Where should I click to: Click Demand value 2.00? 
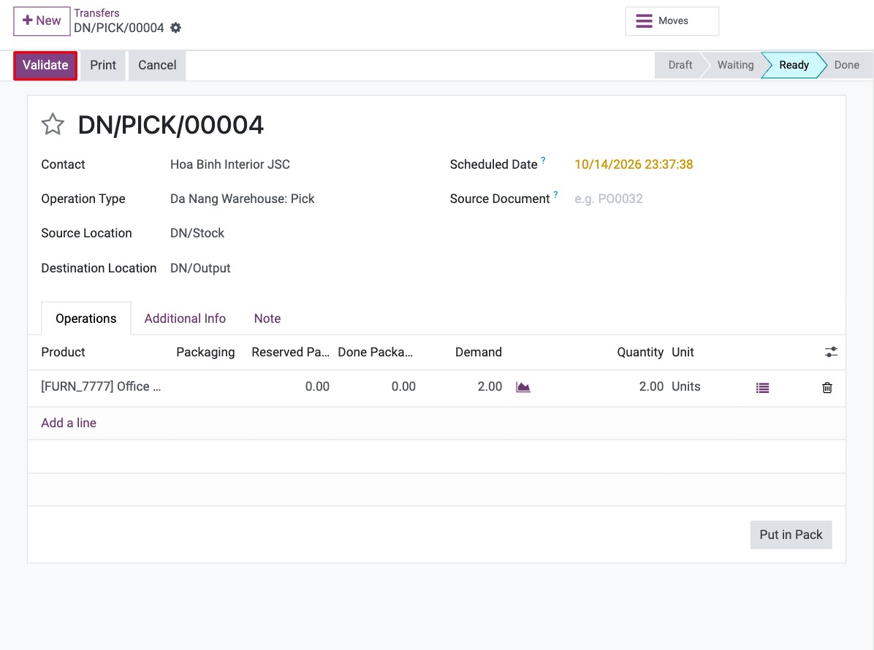[490, 386]
